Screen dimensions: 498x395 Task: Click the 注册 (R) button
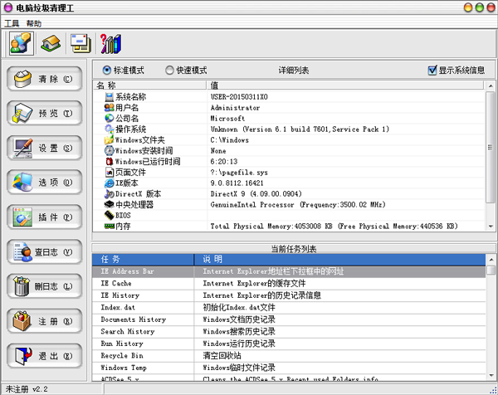[45, 321]
